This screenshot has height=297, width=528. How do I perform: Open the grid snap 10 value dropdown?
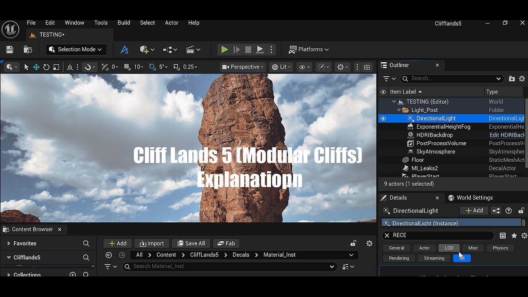[x=139, y=67]
